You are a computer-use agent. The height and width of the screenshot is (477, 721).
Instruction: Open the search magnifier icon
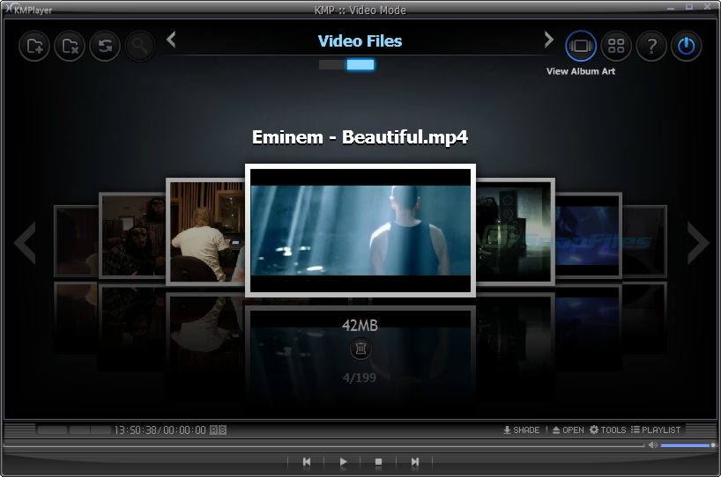point(140,46)
